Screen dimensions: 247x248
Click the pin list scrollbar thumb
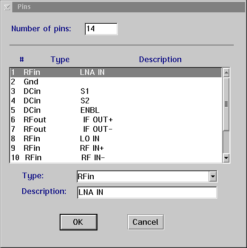(x=226, y=104)
